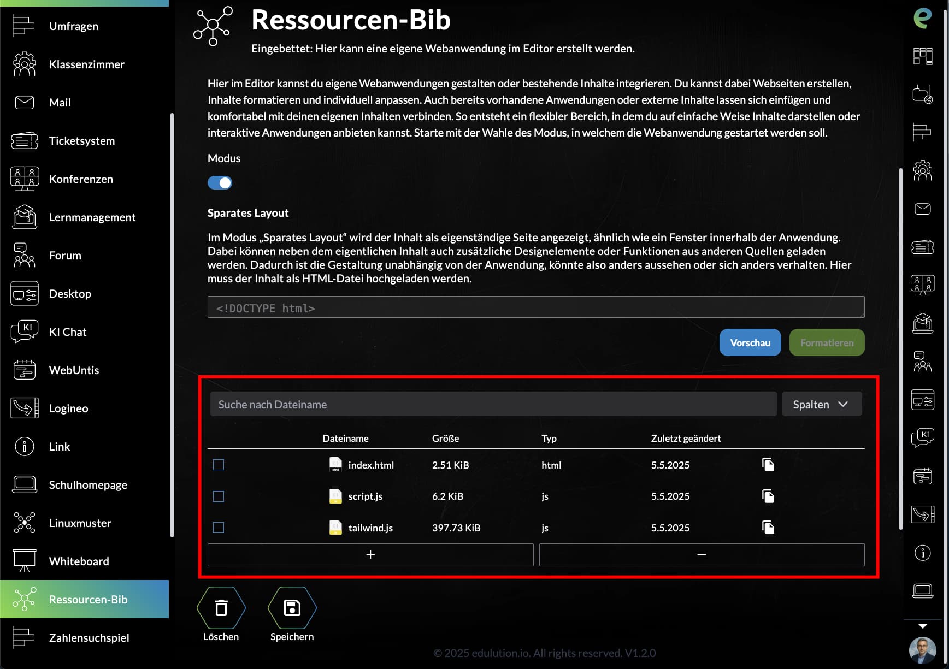The width and height of the screenshot is (949, 669).
Task: Open Mail in the left sidebar
Action: pos(84,102)
